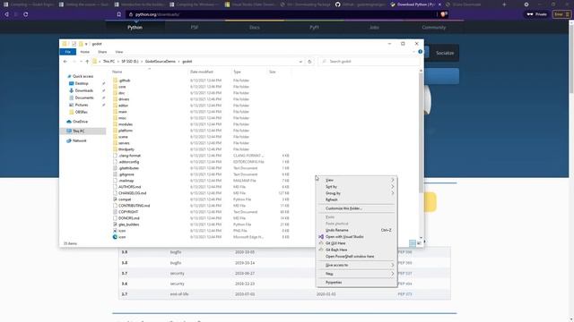Click This PC breadcrumb segment
574x322 pixels.
pos(109,62)
